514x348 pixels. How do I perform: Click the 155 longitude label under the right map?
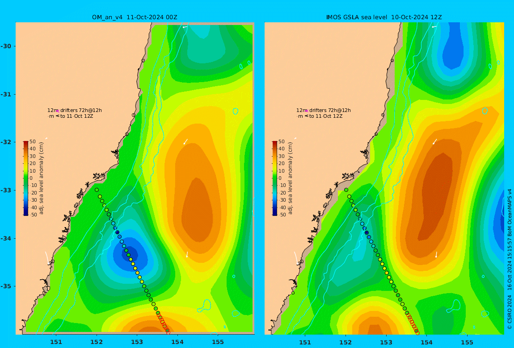[467, 342]
